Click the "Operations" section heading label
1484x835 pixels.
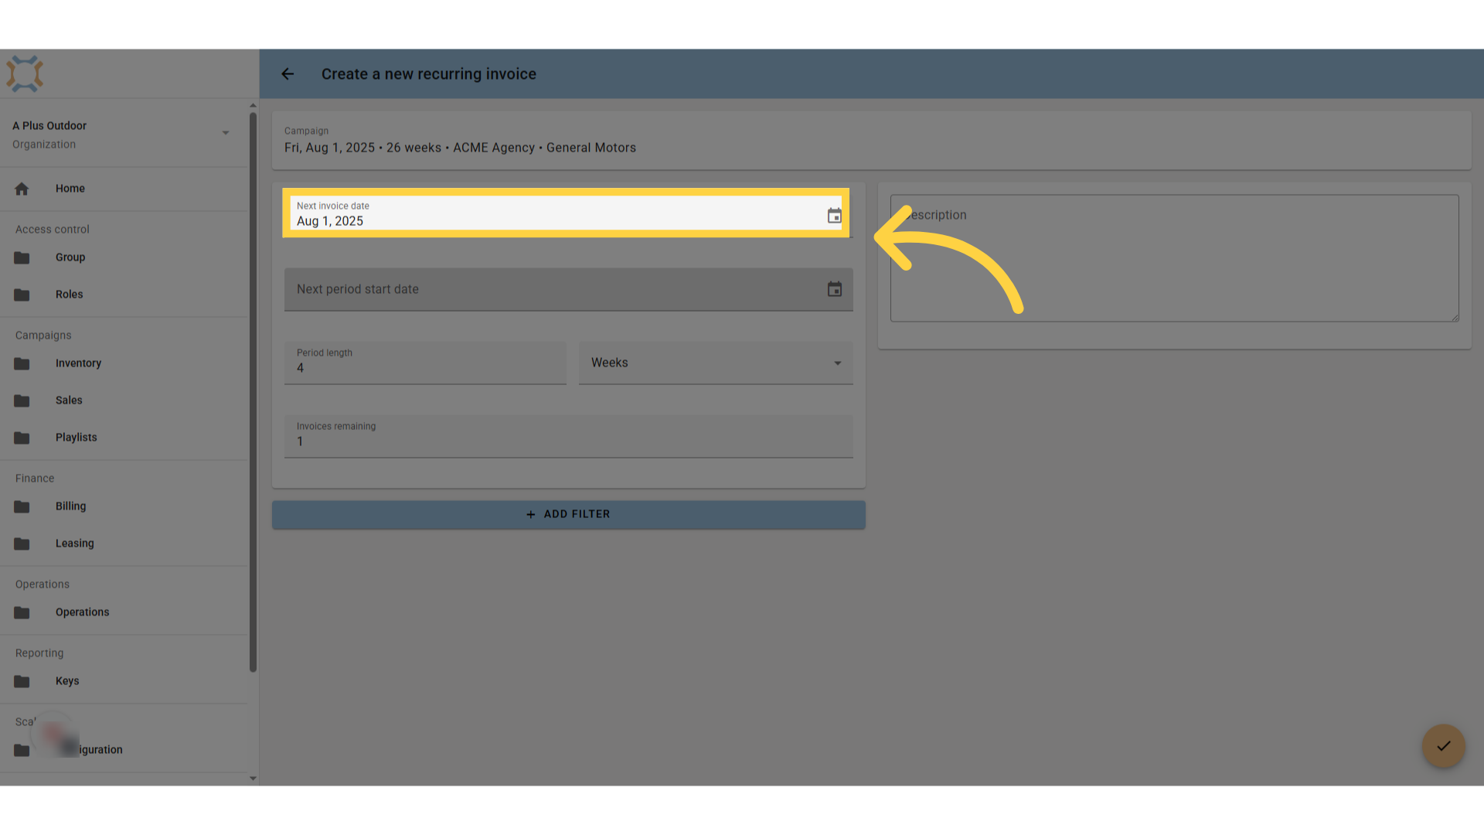pyautogui.click(x=43, y=584)
